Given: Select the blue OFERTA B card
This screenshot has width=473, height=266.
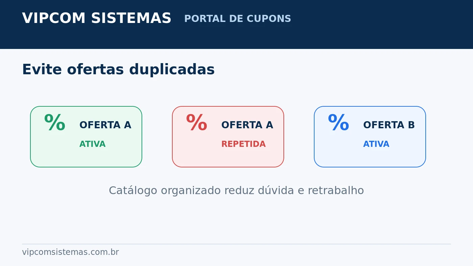Looking at the screenshot, I should [x=370, y=137].
